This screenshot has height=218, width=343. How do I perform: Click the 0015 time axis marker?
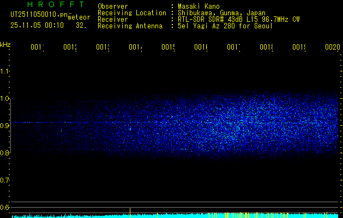pos(168,47)
